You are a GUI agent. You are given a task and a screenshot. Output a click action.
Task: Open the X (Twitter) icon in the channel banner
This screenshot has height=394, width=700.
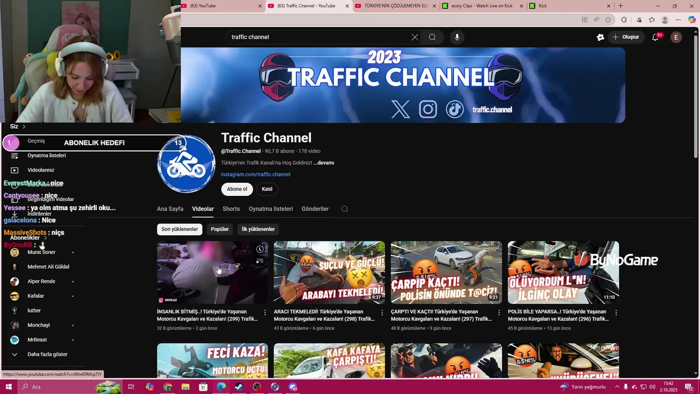pyautogui.click(x=400, y=109)
